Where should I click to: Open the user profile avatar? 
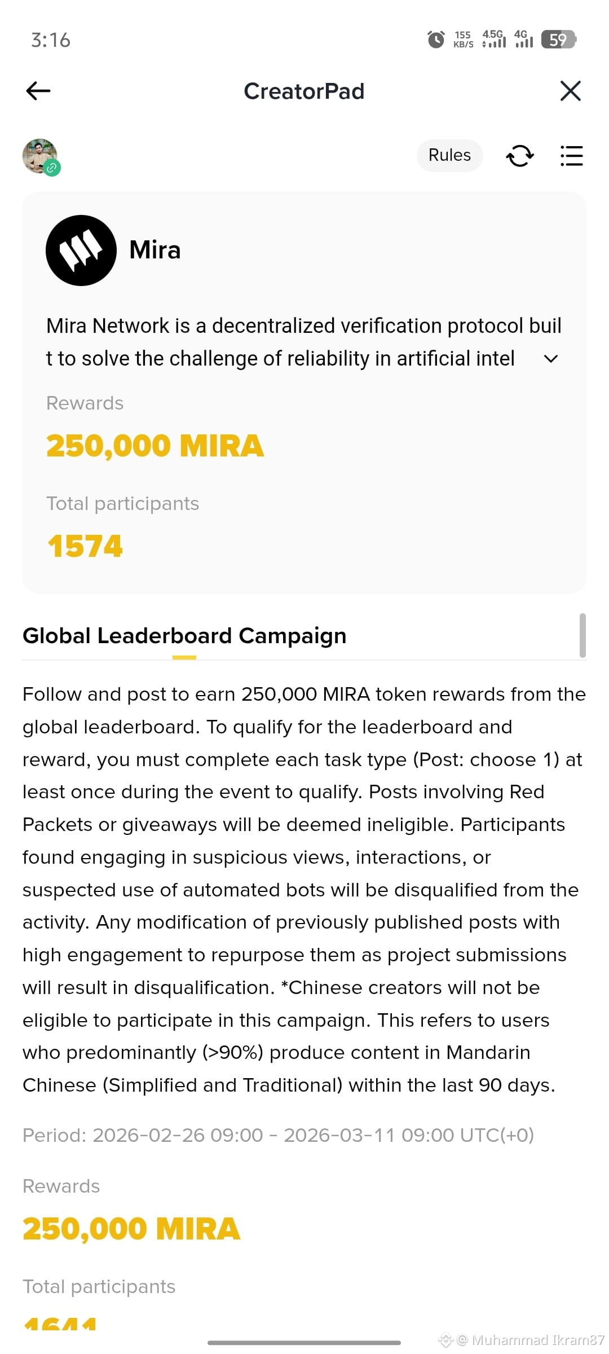tap(40, 156)
